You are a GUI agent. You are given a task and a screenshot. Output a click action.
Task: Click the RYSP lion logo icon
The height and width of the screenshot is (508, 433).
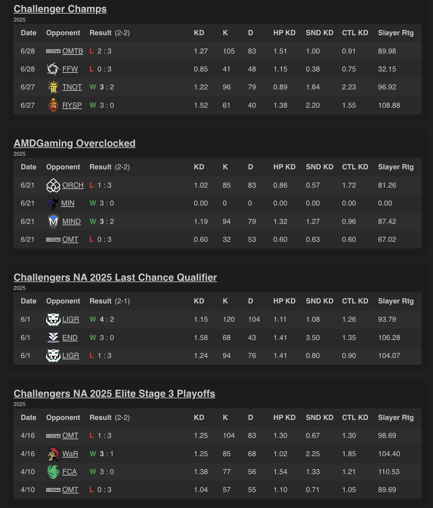coord(53,105)
